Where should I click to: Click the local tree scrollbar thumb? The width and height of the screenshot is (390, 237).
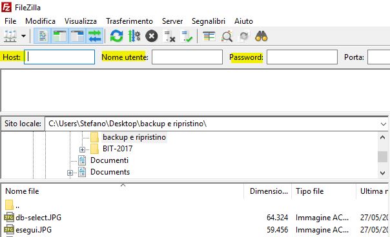[x=382, y=156]
